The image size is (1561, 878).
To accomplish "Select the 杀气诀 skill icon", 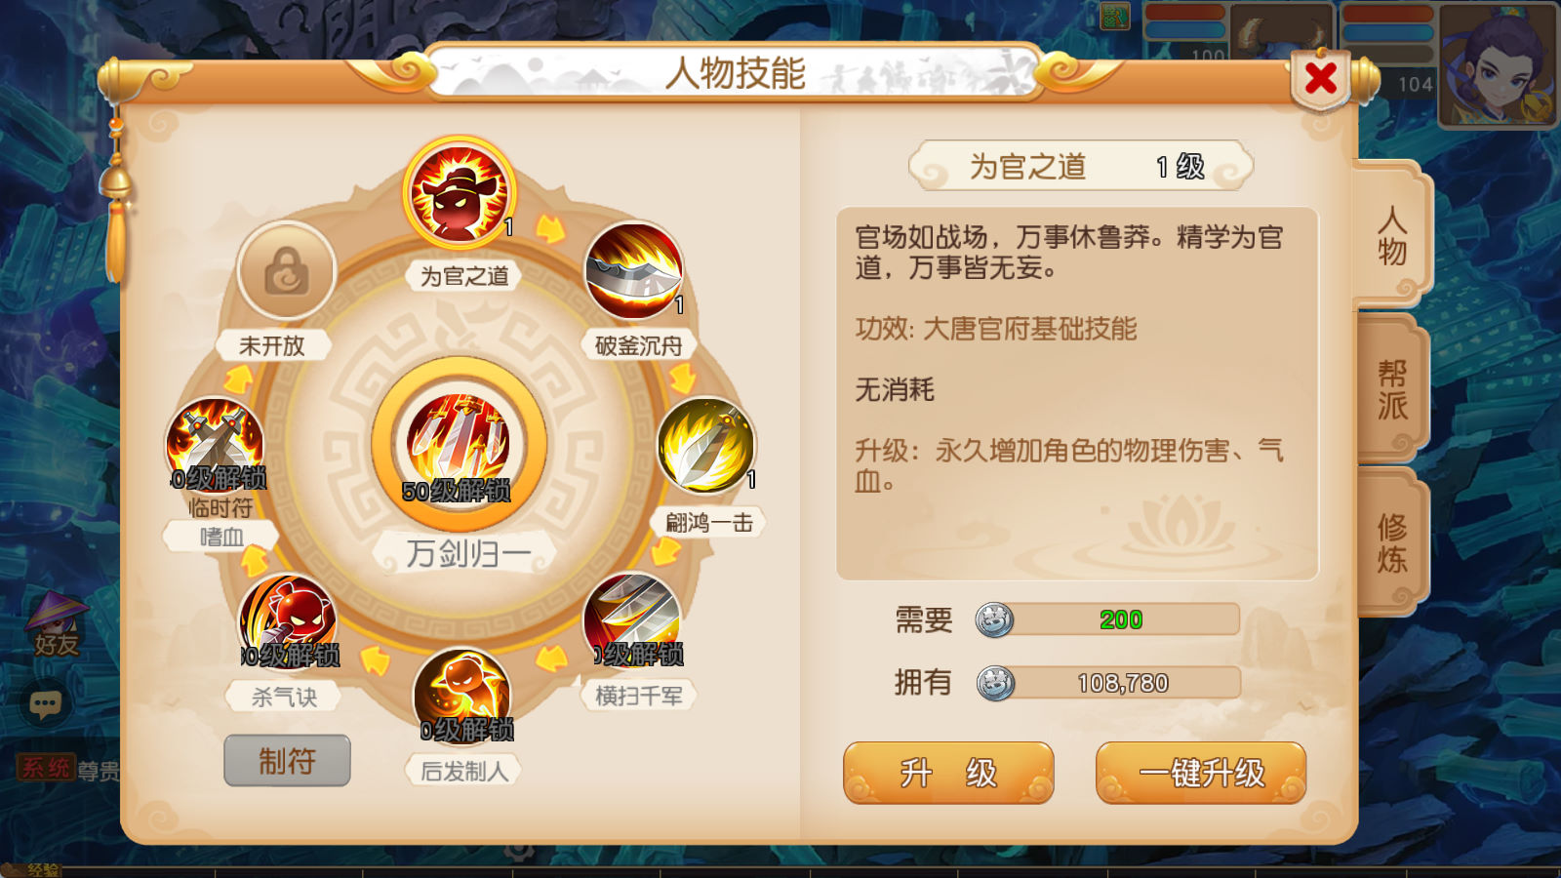I will coord(288,620).
